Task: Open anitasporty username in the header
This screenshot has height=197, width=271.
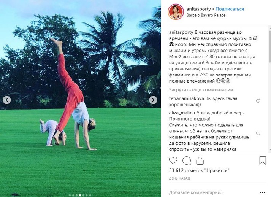Action: [198, 9]
